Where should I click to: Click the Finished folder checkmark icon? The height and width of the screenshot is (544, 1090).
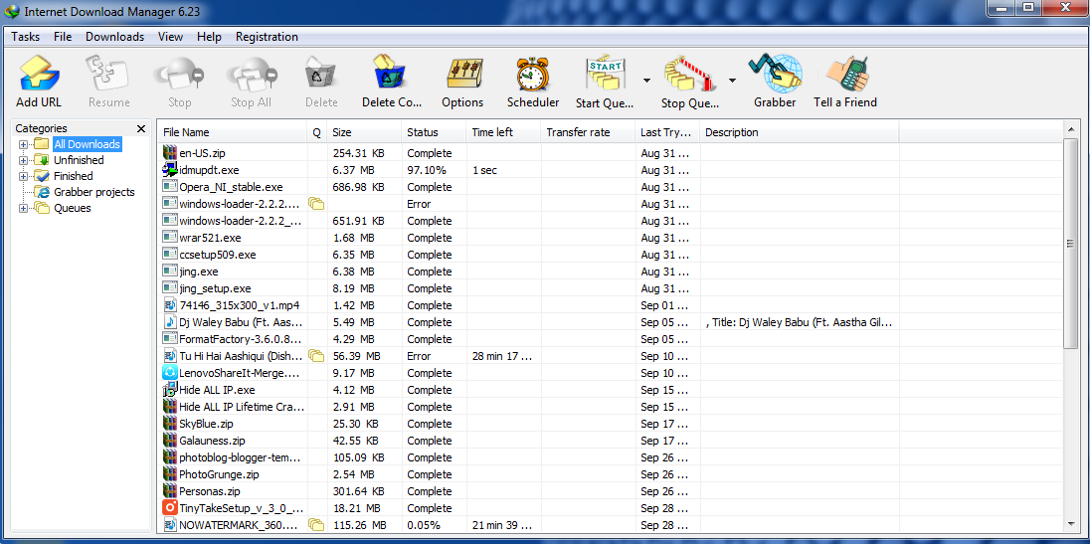coord(42,176)
